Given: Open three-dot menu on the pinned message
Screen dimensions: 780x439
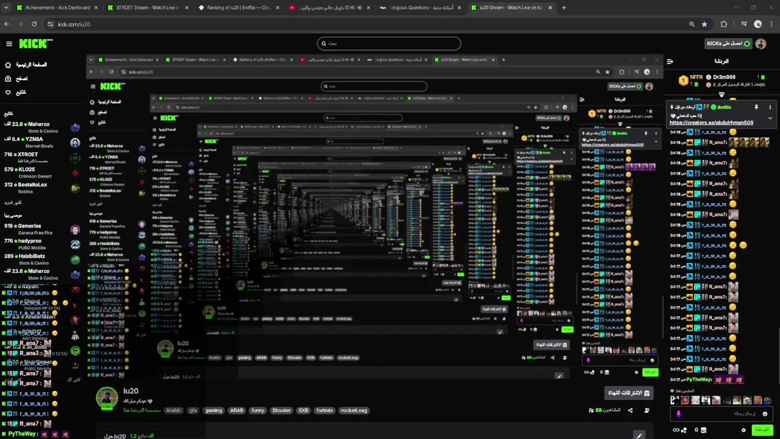Looking at the screenshot, I should 770,107.
